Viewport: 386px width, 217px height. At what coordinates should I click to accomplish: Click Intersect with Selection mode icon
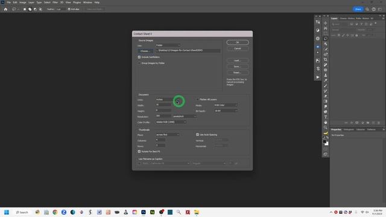click(x=40, y=9)
